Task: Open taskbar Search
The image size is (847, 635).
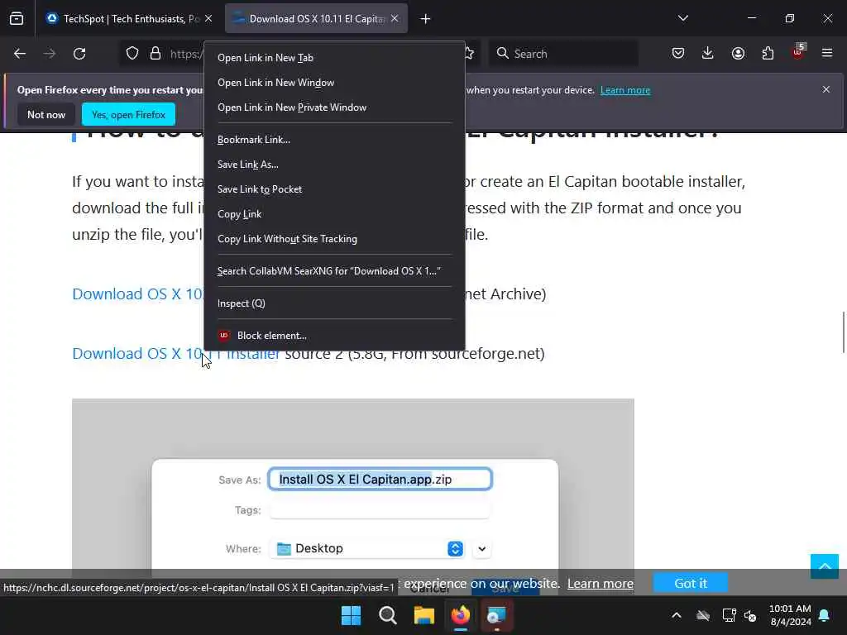Action: (388, 615)
